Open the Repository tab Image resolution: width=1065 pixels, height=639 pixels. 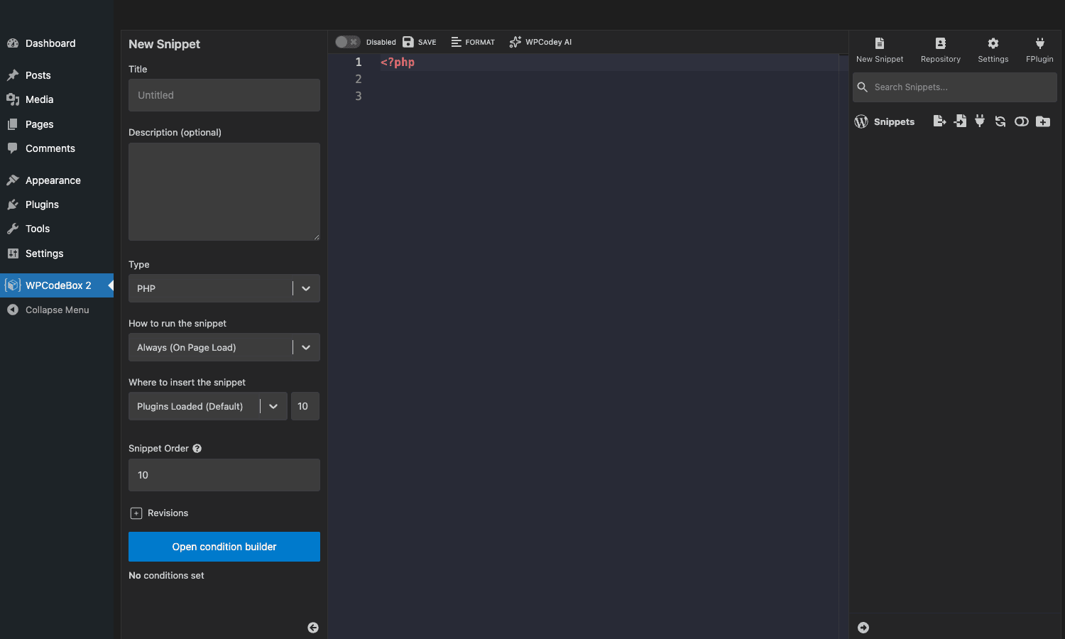(x=941, y=50)
